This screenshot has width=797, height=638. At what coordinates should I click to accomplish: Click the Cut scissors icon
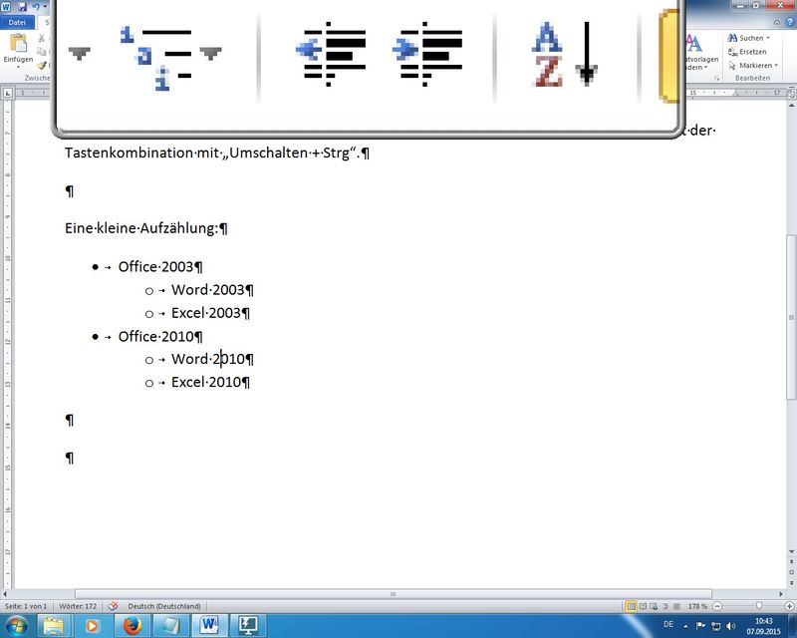point(42,38)
